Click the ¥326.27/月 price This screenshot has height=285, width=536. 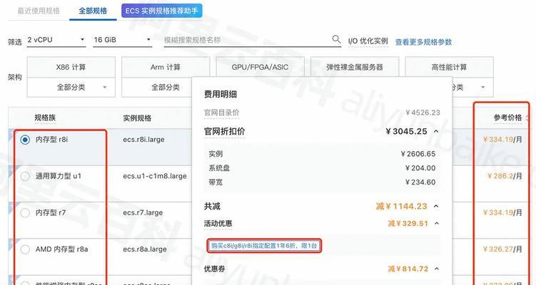pos(502,249)
